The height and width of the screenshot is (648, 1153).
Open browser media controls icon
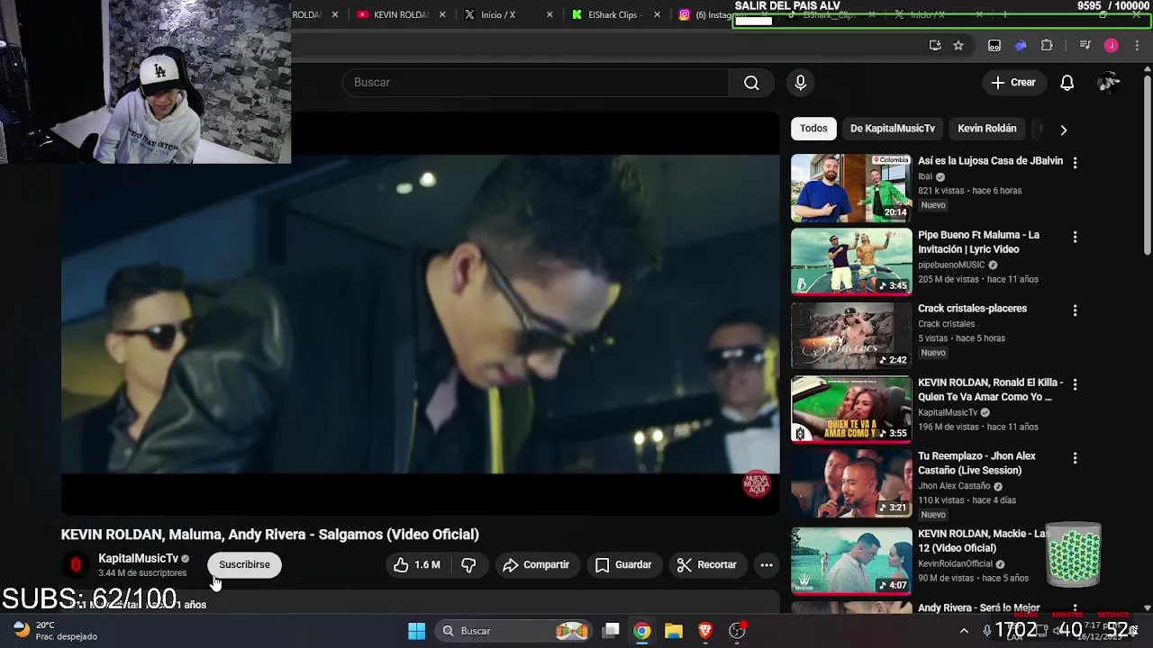1085,45
